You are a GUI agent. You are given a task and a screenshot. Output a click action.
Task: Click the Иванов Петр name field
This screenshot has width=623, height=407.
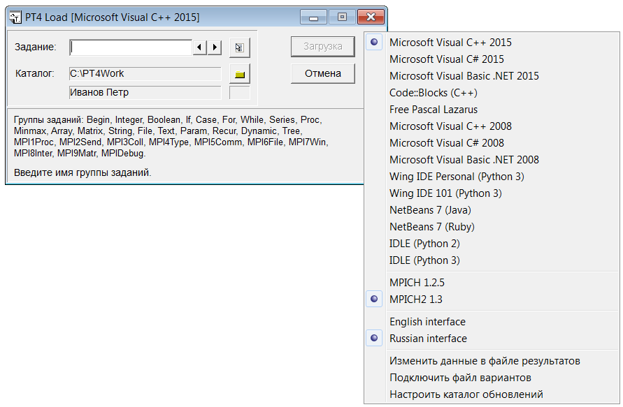coord(145,92)
